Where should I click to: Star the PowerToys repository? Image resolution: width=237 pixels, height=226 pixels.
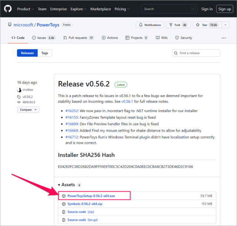coord(208,25)
